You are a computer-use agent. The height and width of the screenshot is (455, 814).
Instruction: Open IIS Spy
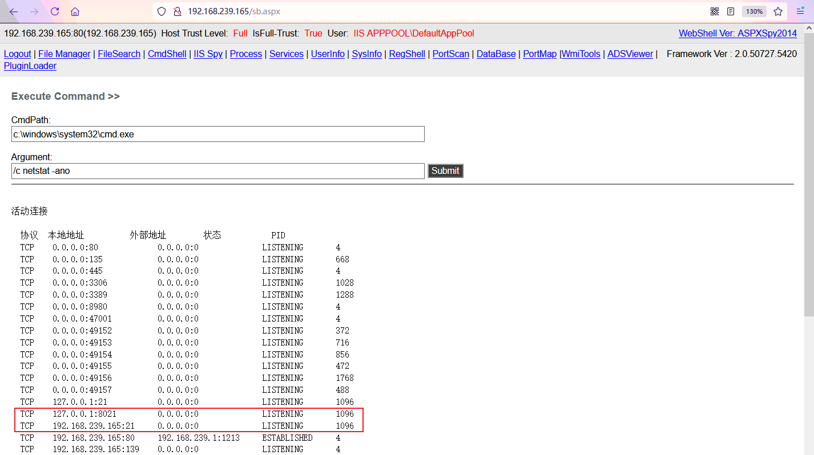pos(208,54)
